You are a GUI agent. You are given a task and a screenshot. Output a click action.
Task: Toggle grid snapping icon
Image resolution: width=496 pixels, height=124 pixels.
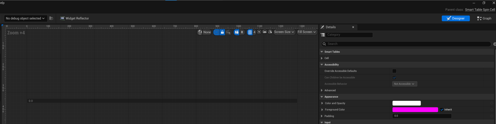coord(250,32)
